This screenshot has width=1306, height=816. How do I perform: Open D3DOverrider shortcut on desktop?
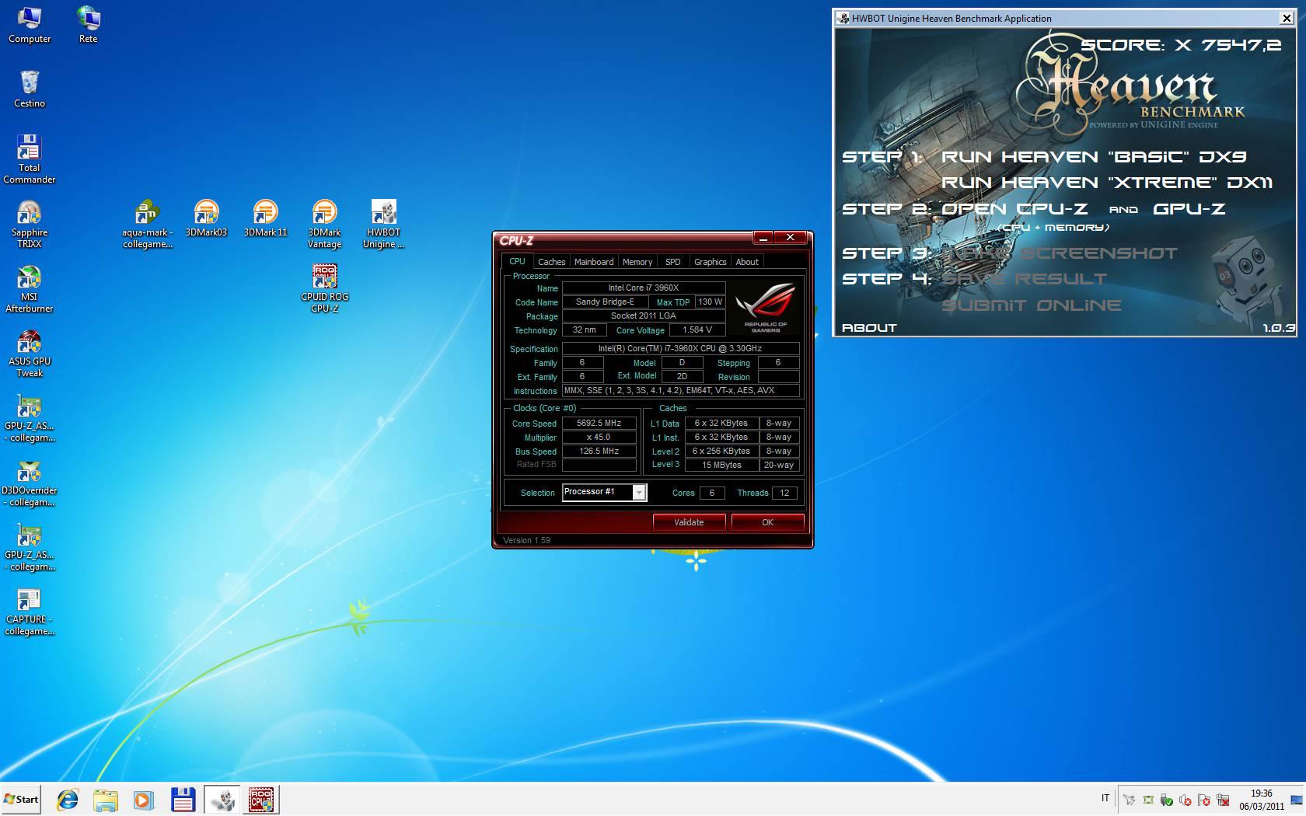tap(30, 482)
